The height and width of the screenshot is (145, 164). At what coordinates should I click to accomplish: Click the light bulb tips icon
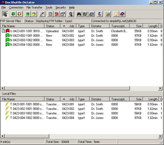click(x=116, y=14)
